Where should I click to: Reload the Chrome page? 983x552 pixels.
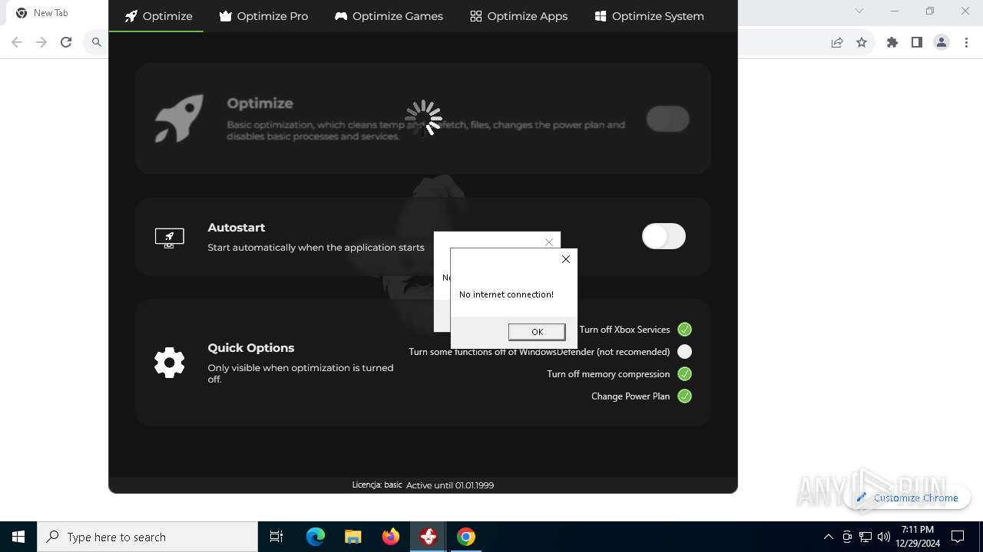click(66, 42)
